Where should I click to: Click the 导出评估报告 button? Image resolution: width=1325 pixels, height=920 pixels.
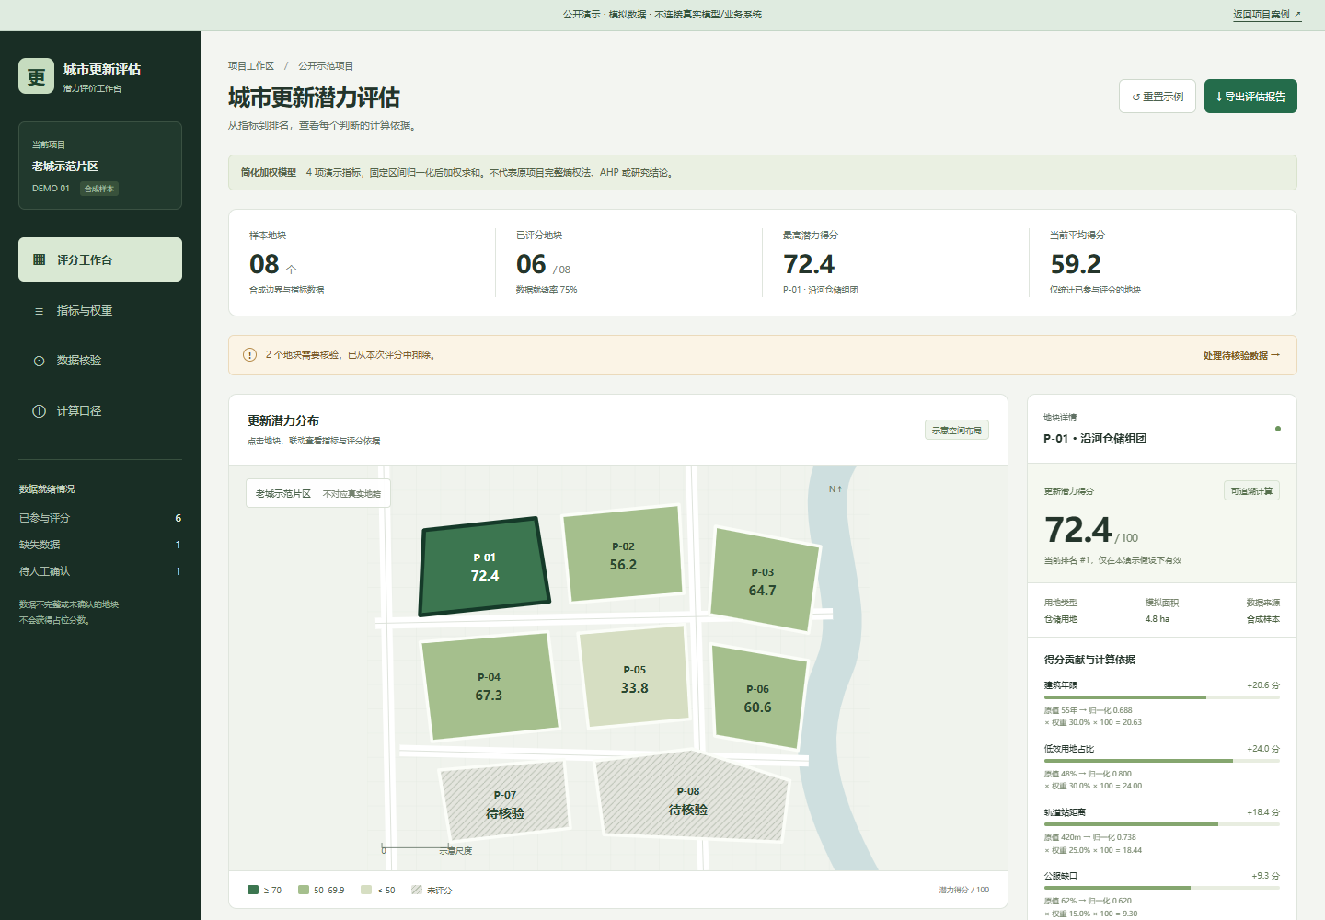1250,97
